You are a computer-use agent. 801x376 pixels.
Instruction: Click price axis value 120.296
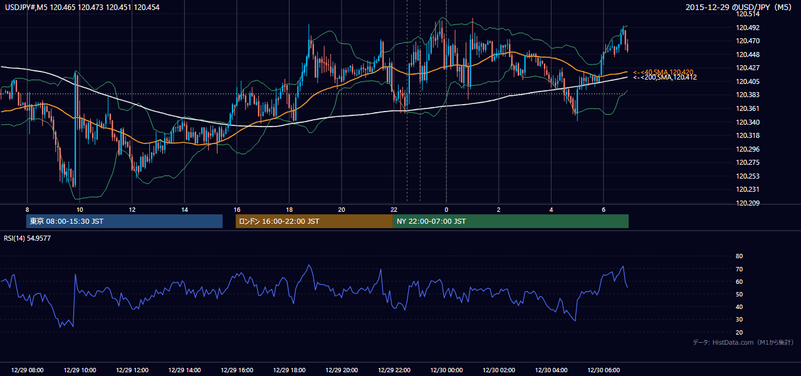click(x=747, y=149)
